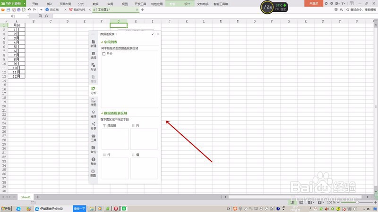The width and height of the screenshot is (378, 212).
Task: Click the 列 drop area box
Action: point(144,139)
